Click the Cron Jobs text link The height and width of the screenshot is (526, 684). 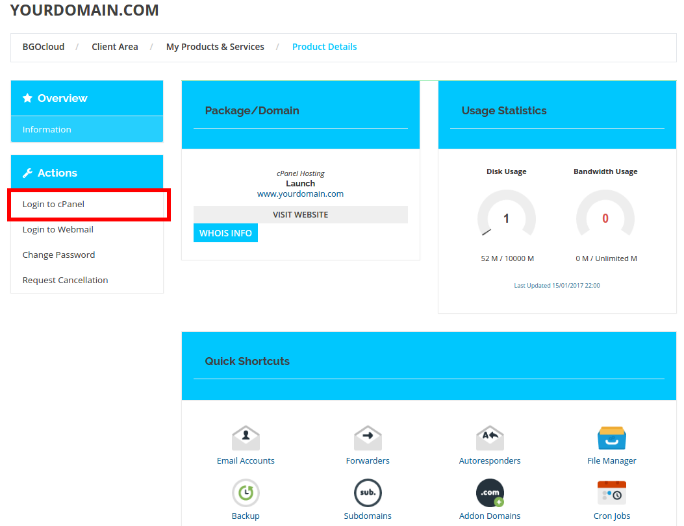[x=612, y=516]
